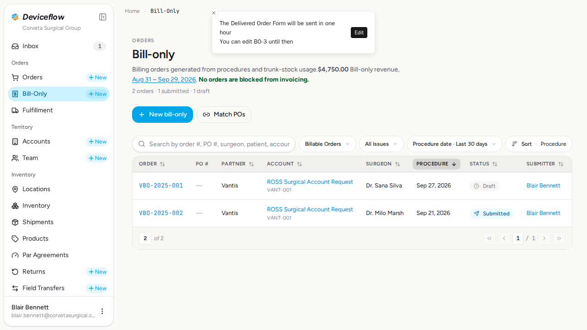Sort table by Partner column
This screenshot has height=330, width=587.
[238, 164]
